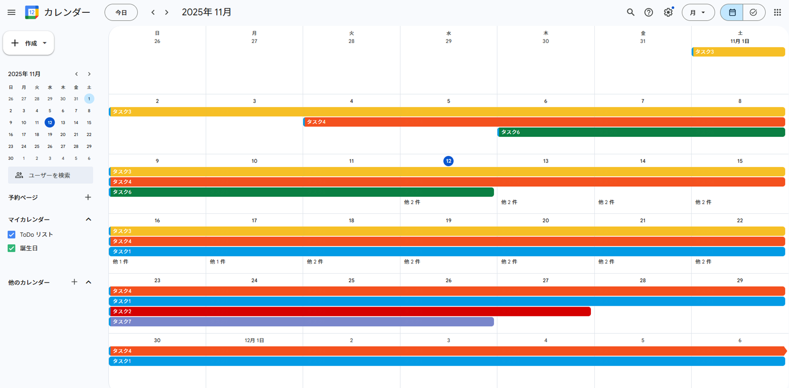Screen dimensions: 789x388
Task: Click plus icon beside 予約ページ
Action: tap(88, 197)
